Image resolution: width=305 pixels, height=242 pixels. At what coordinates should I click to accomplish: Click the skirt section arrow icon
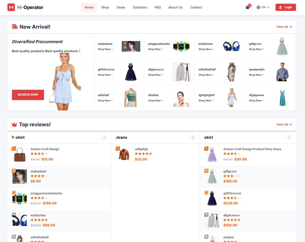point(289,137)
